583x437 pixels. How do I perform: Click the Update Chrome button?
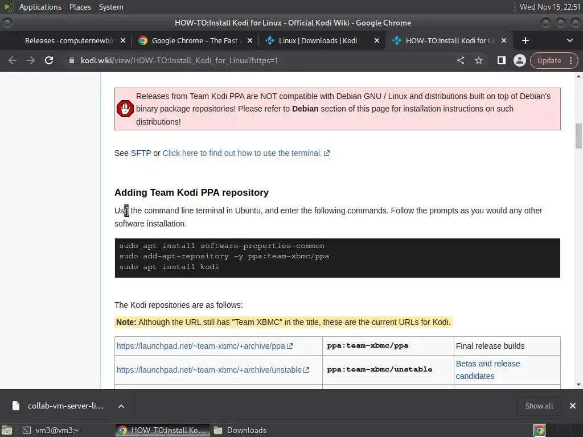[x=549, y=60]
